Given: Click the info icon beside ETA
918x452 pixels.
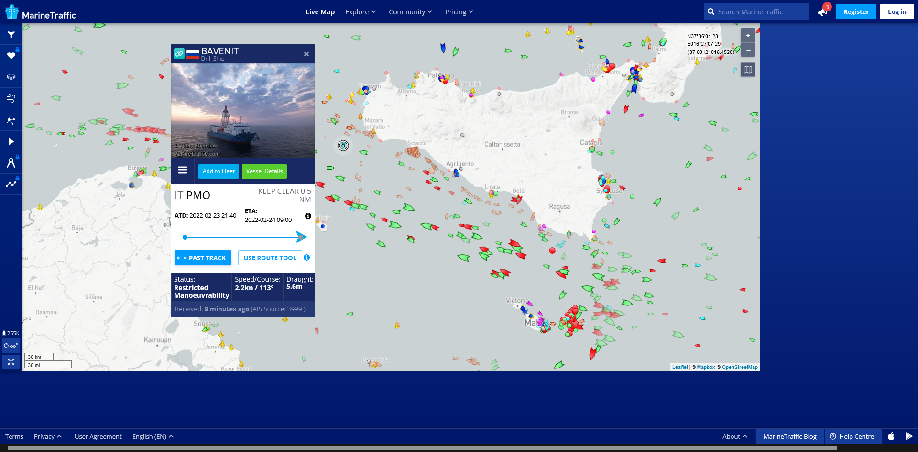Looking at the screenshot, I should click(308, 216).
